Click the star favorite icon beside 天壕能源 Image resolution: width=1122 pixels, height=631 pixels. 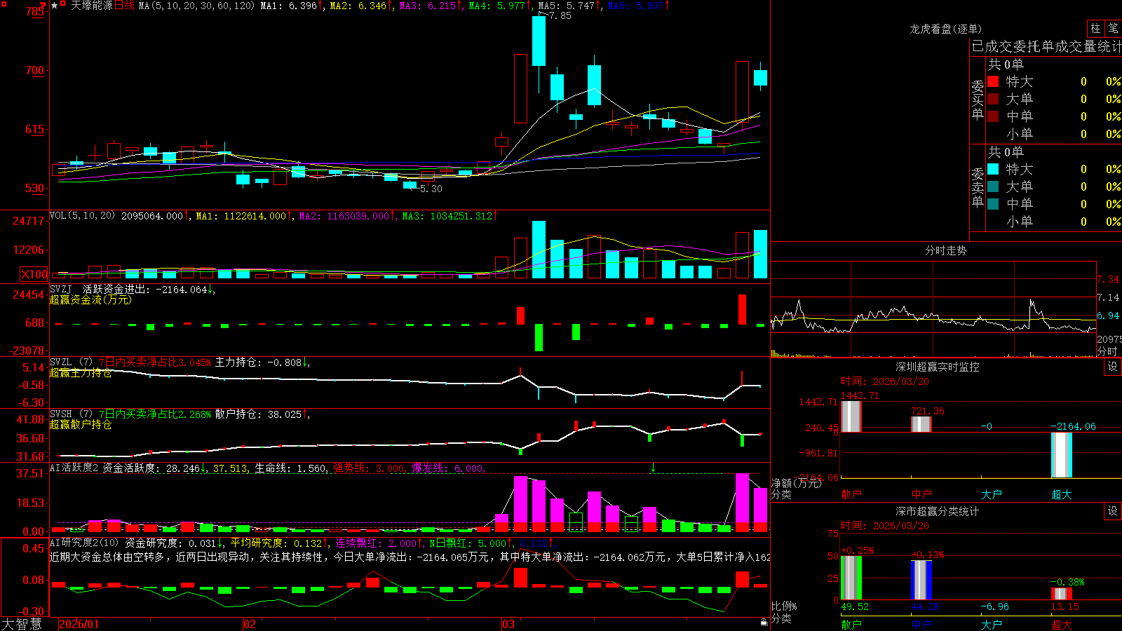tap(55, 6)
